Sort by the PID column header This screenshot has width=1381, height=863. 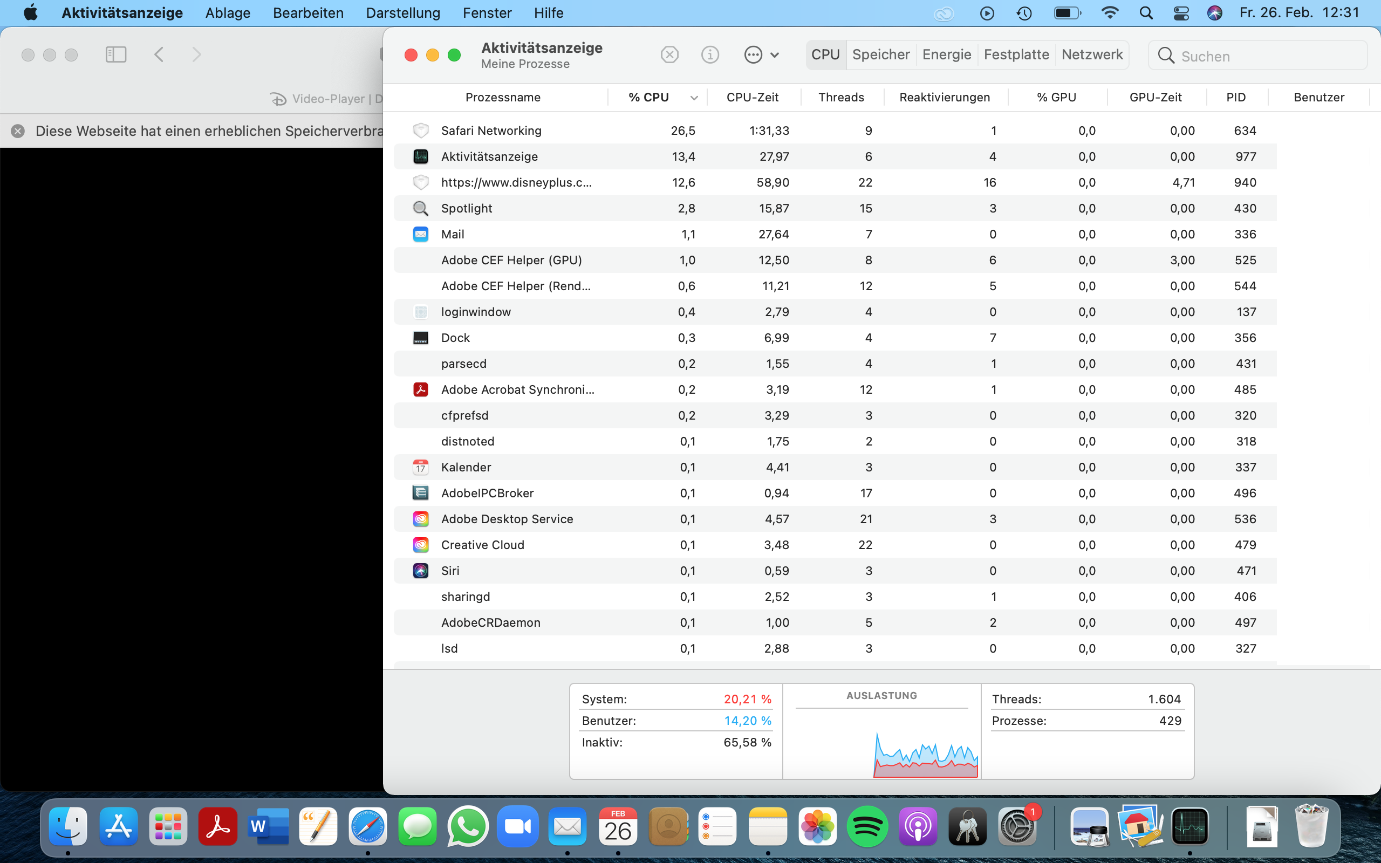coord(1235,98)
